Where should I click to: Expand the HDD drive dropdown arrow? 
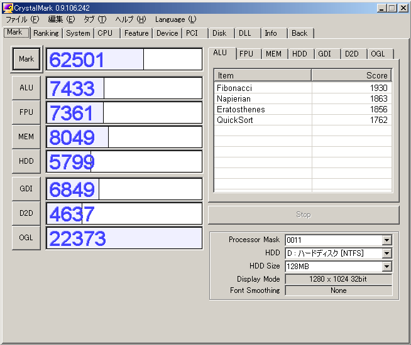(x=387, y=253)
